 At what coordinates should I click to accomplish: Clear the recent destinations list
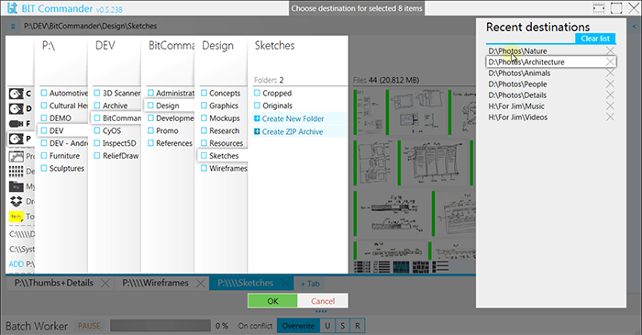click(x=595, y=39)
